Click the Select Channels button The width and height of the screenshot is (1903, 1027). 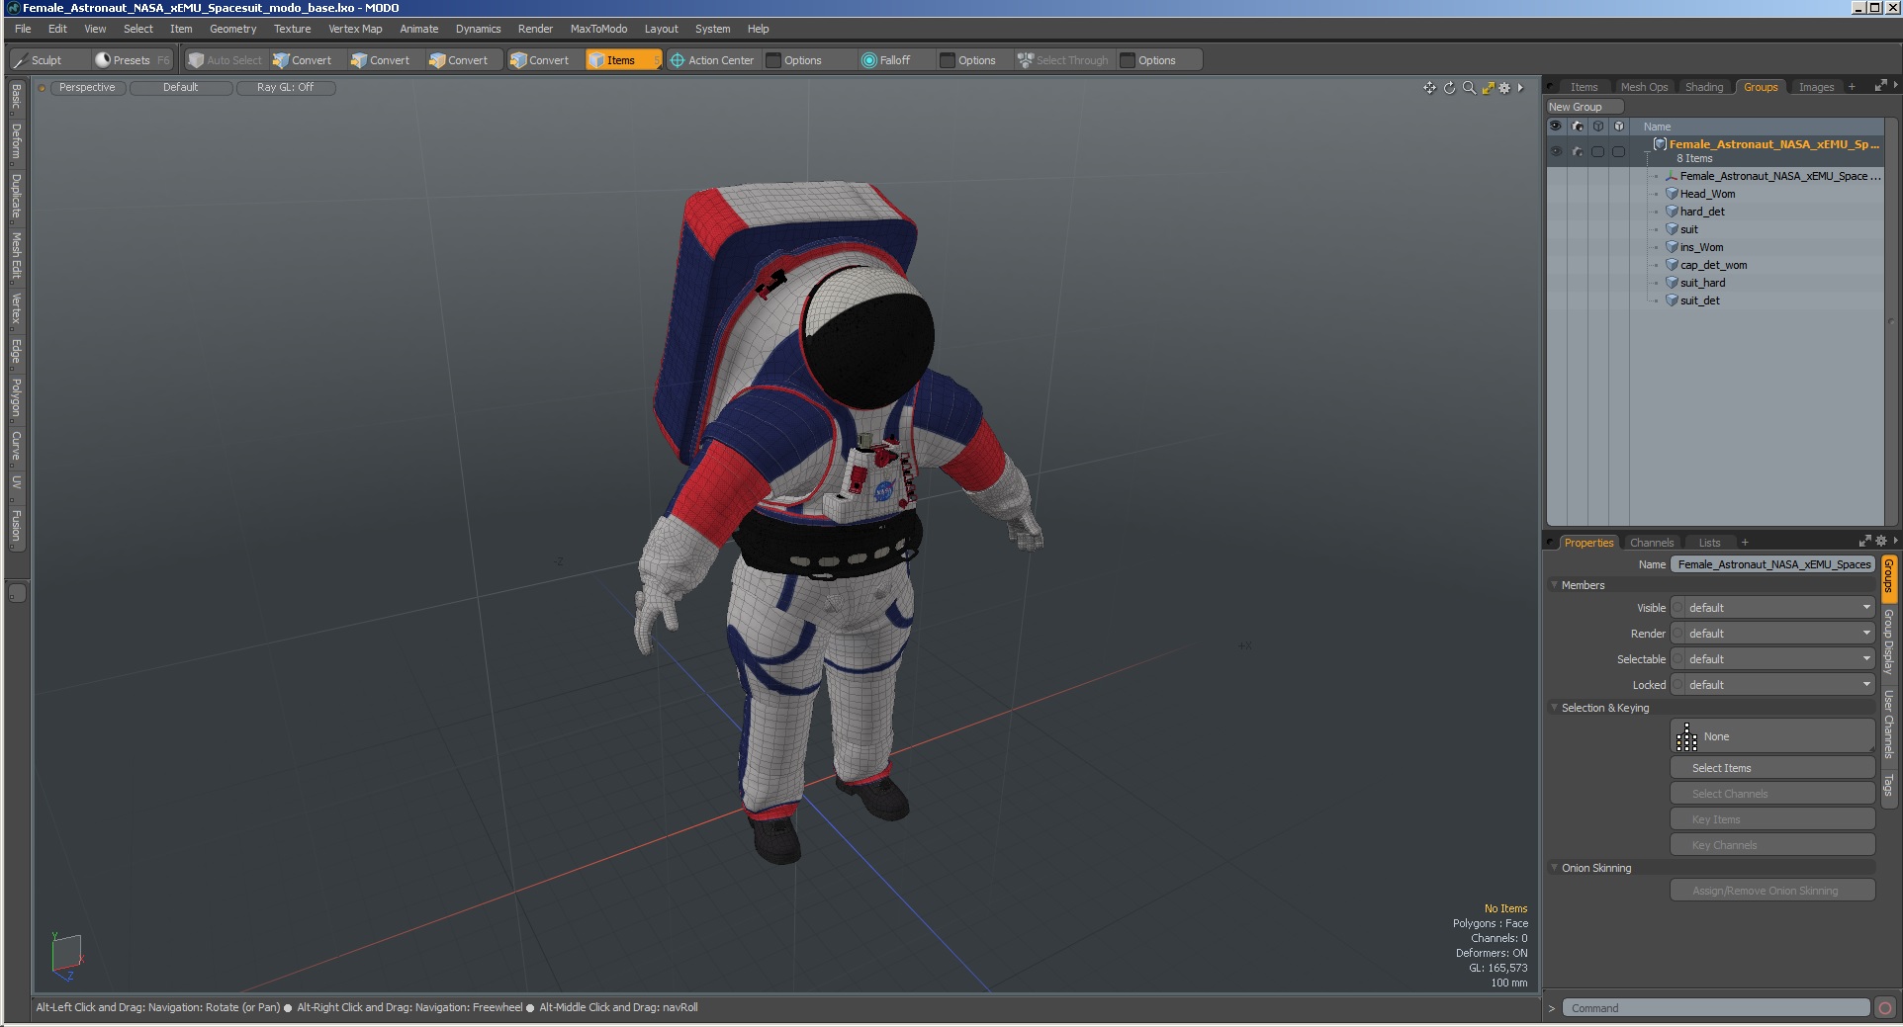click(x=1772, y=794)
